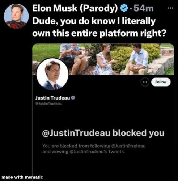Open the circular more options button beside Follow
Image resolution: width=178 pixels, height=181 pixels.
click(145, 82)
